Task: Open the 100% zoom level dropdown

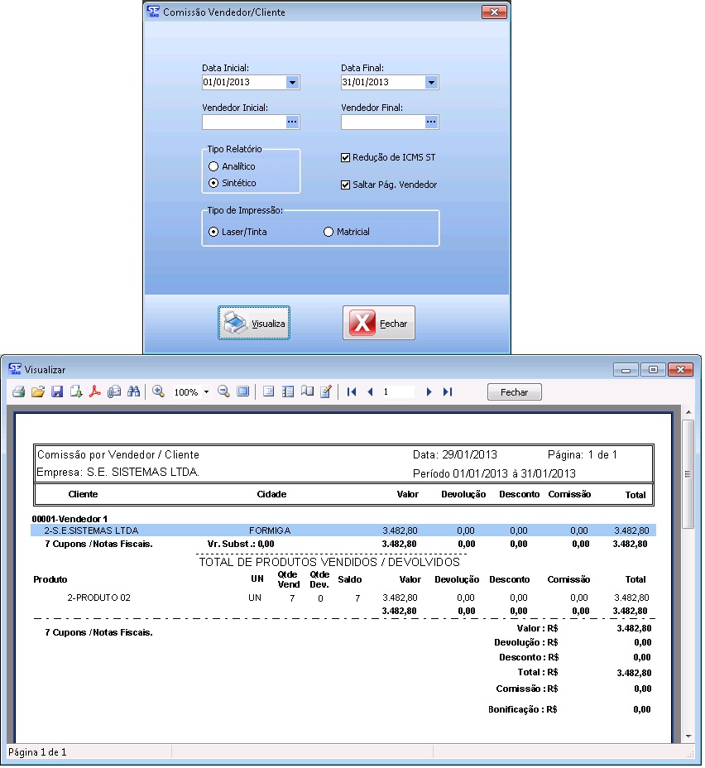Action: click(x=206, y=392)
